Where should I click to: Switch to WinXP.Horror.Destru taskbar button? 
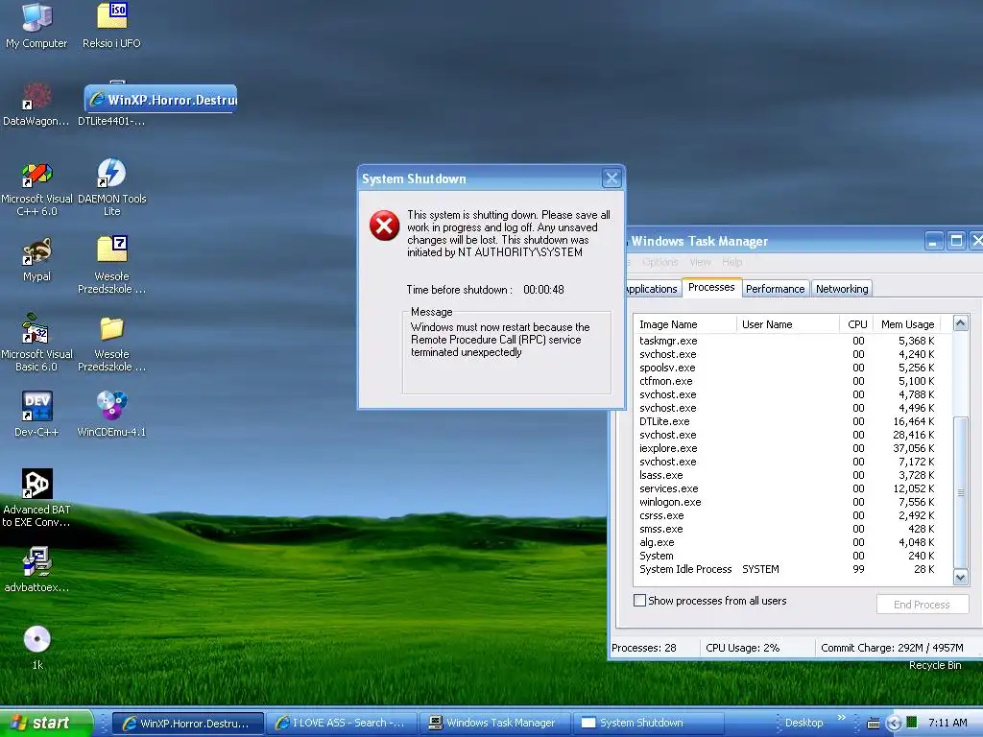tap(188, 724)
